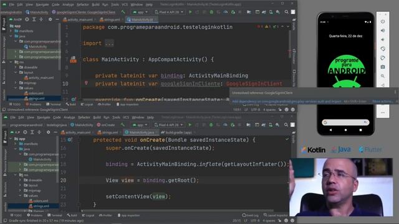The height and width of the screenshot is (224, 399).
Task: Tap phone recents square button
Action: [360, 130]
